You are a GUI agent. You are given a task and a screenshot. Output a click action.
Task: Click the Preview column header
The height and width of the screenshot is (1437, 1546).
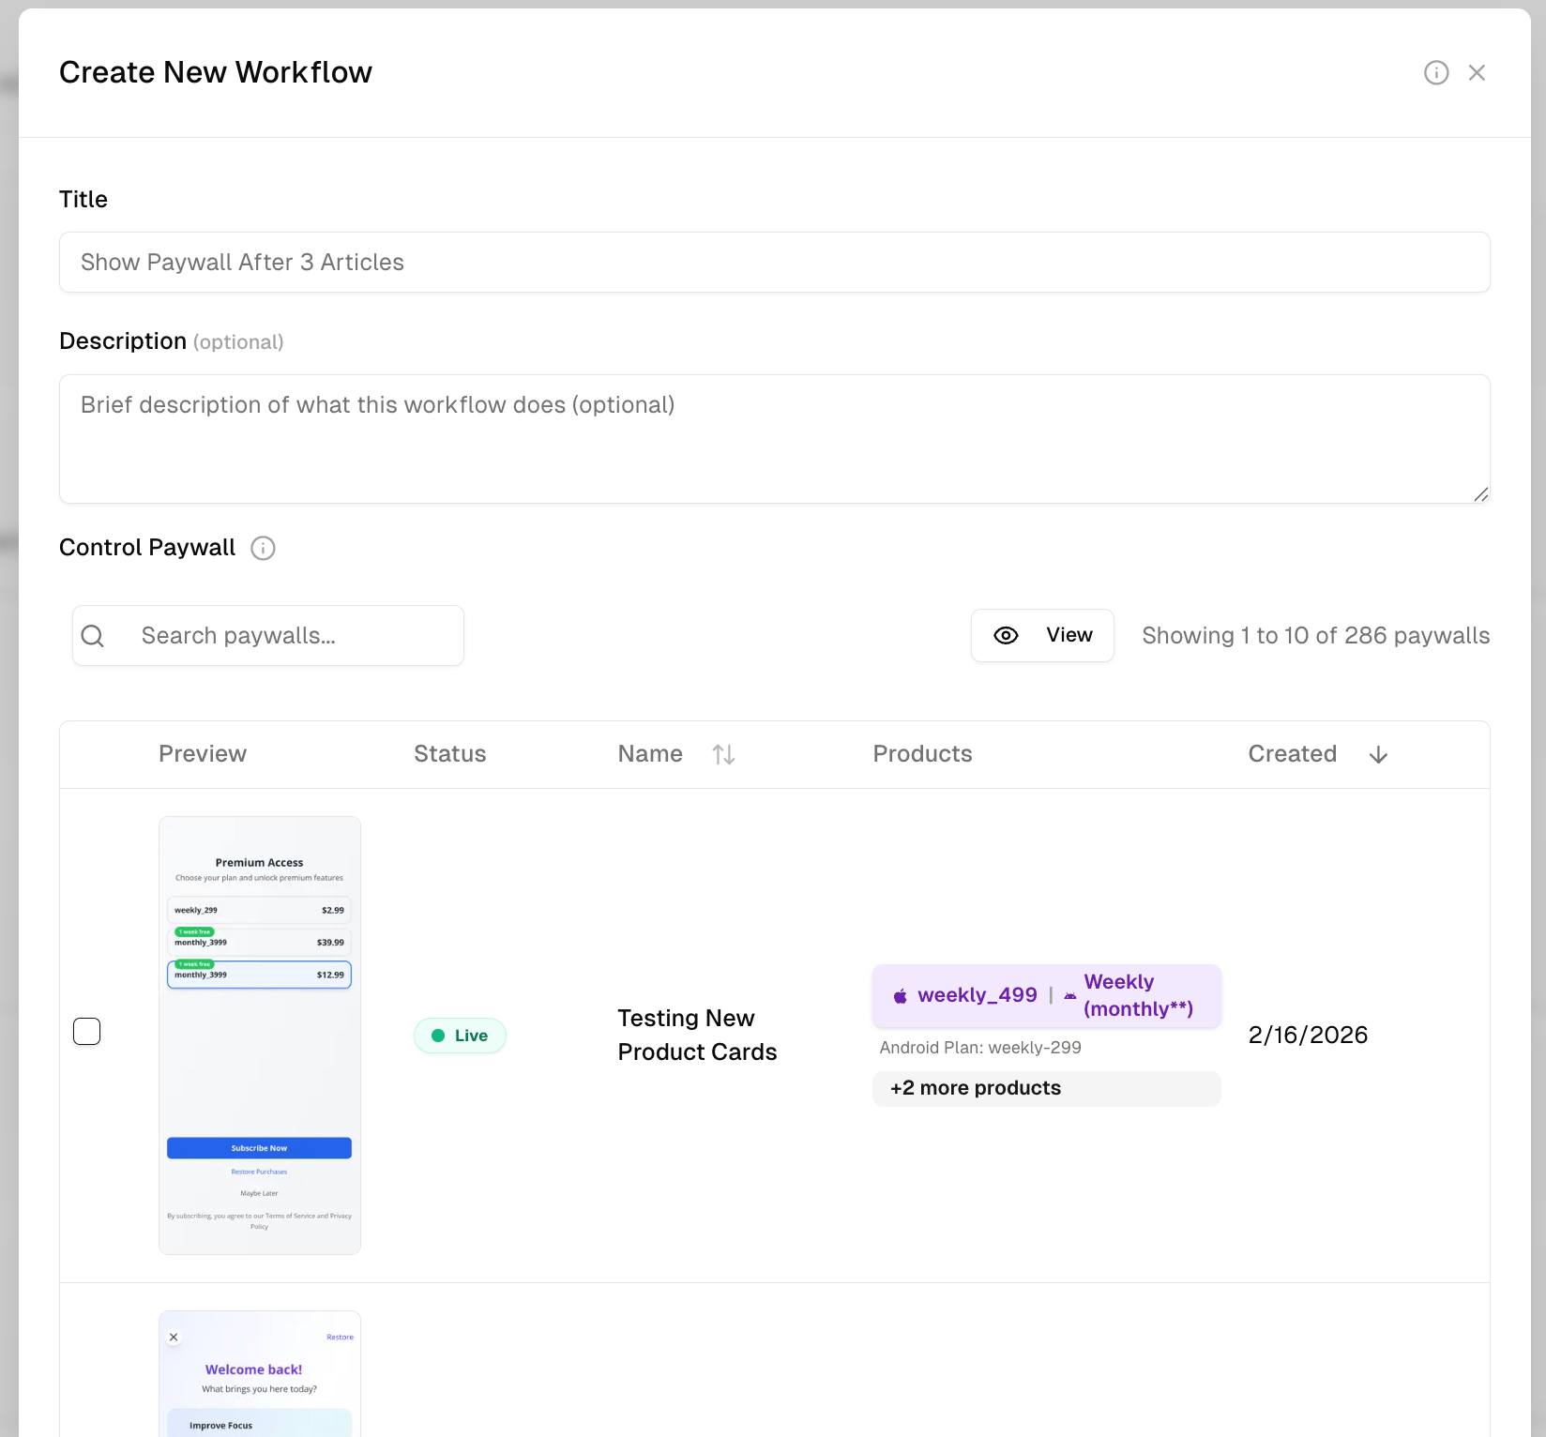[x=203, y=754]
